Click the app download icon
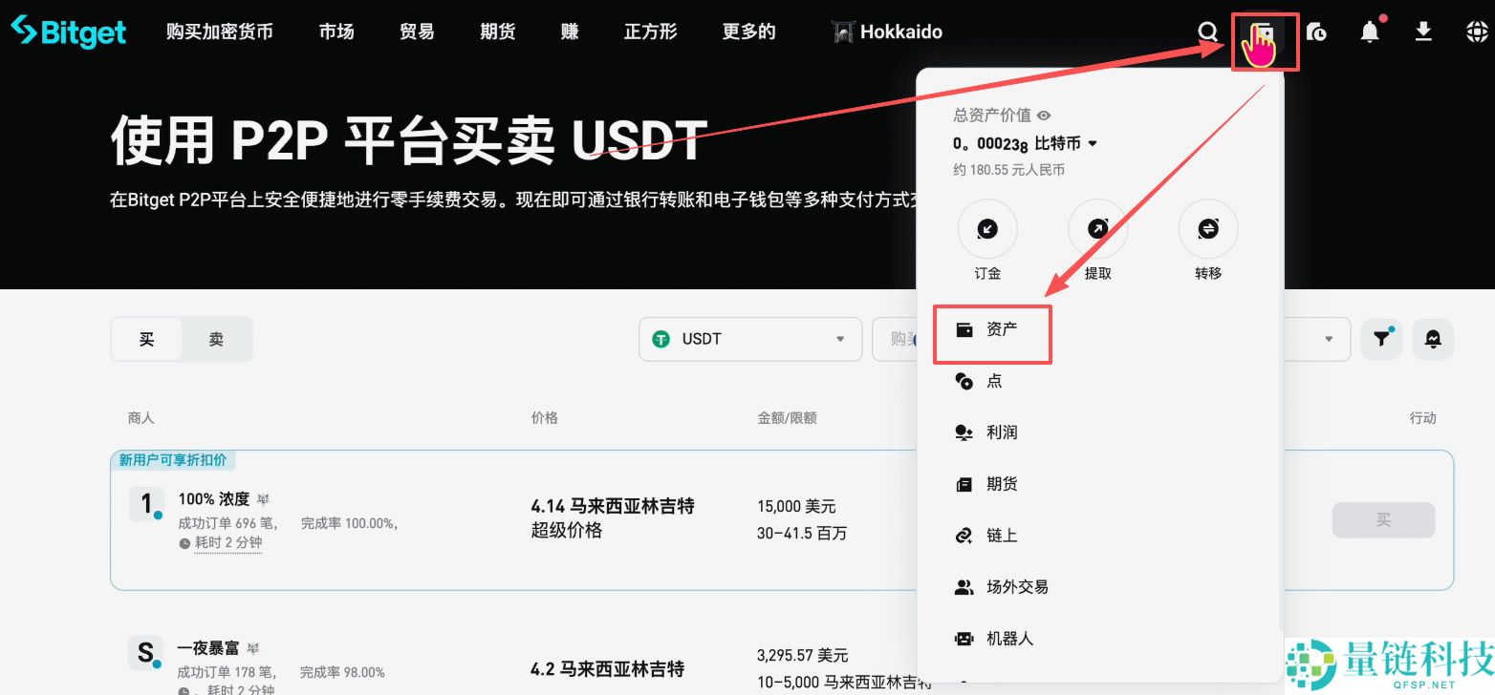Image resolution: width=1495 pixels, height=695 pixels. pyautogui.click(x=1423, y=31)
